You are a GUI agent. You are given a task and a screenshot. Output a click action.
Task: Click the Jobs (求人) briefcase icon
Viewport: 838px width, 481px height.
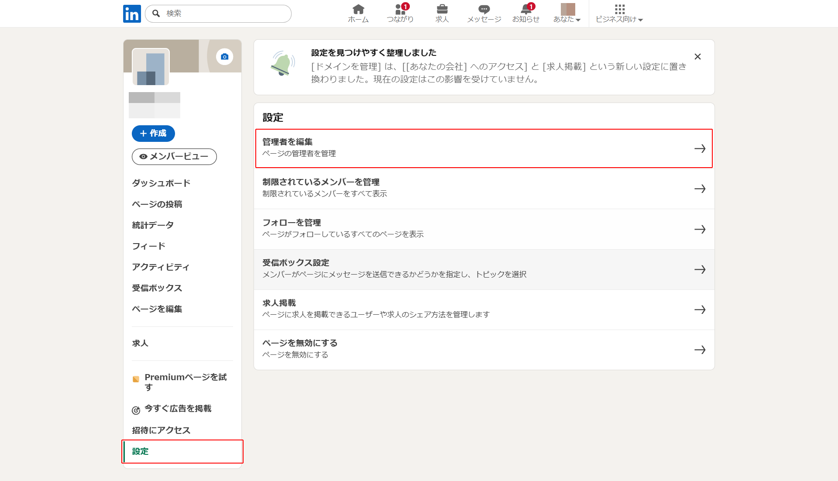point(442,9)
